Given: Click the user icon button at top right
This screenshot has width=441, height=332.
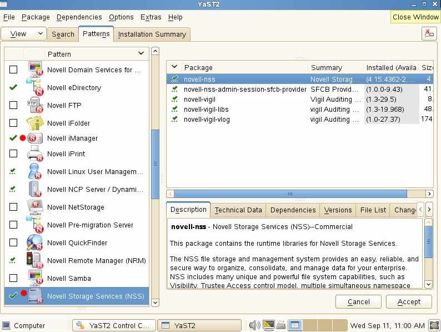Looking at the screenshot, I should click(x=429, y=33).
